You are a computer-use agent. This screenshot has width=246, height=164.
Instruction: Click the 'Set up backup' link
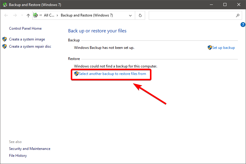coord(223,48)
